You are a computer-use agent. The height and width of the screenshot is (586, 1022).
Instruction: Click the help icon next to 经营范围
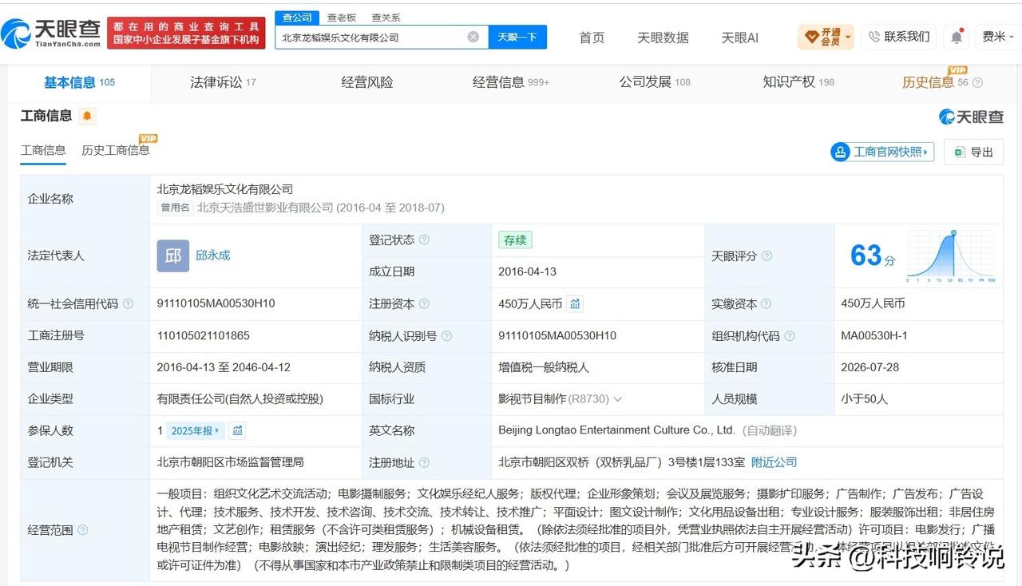pyautogui.click(x=82, y=530)
